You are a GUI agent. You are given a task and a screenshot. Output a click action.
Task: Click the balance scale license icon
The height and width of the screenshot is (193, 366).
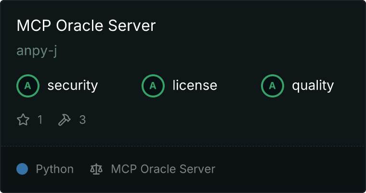[96, 169]
